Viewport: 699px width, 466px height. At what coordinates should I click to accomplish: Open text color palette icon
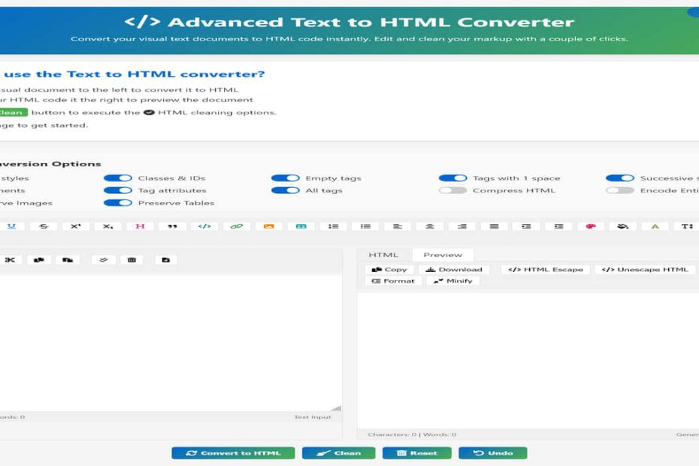click(x=591, y=226)
